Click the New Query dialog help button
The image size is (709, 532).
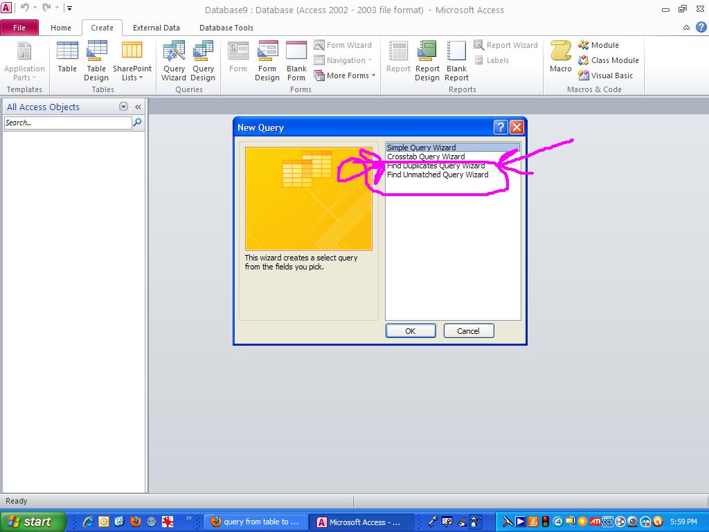pyautogui.click(x=501, y=127)
